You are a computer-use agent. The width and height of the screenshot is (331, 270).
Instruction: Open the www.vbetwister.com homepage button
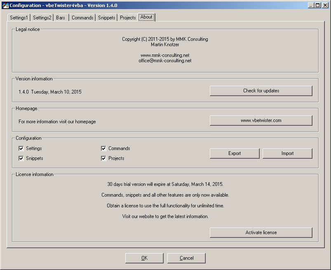click(261, 120)
